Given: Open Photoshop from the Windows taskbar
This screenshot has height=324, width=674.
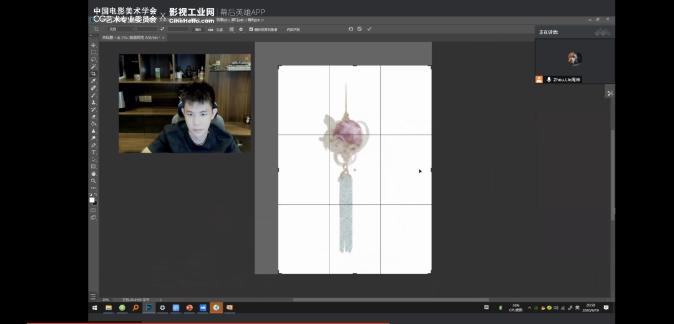Looking at the screenshot, I should click(149, 308).
